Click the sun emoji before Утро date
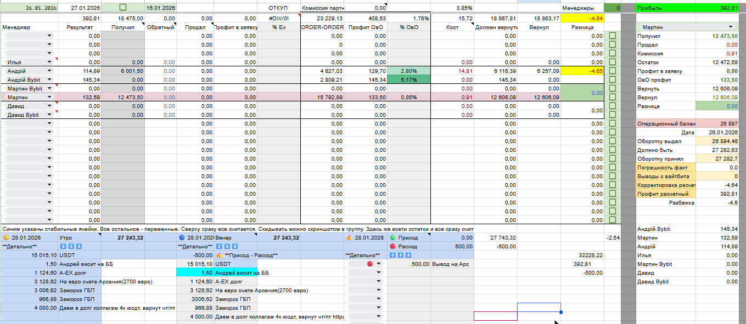This screenshot has width=746, height=324. (x=6, y=237)
